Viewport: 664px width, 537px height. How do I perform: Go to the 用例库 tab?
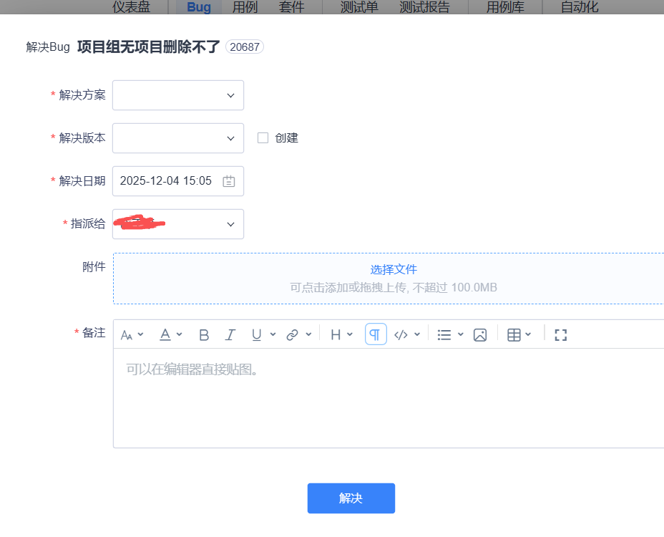coord(505,8)
